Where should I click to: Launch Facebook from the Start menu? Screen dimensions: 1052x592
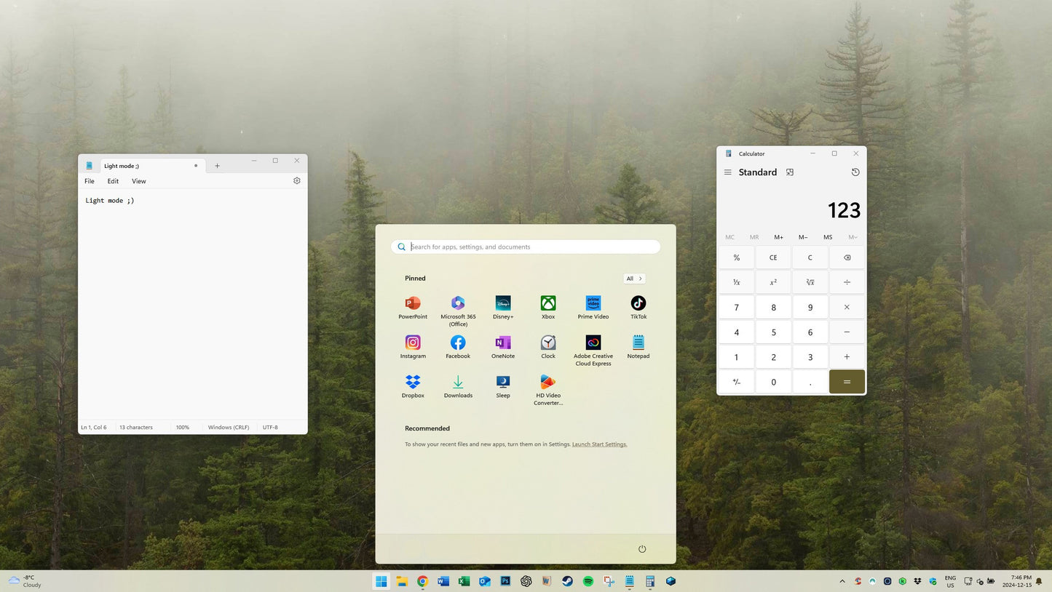click(458, 346)
